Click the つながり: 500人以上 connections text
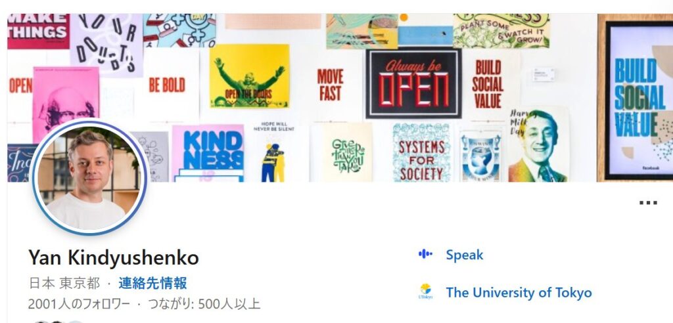The image size is (673, 323). [x=204, y=304]
